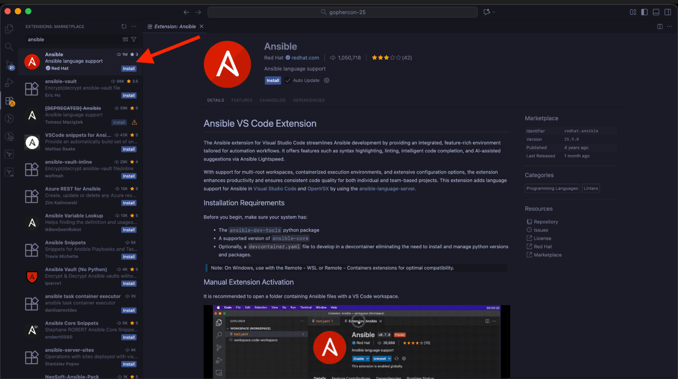Open Extensions panel more actions menu
Screen dimensions: 678x379
click(134, 26)
